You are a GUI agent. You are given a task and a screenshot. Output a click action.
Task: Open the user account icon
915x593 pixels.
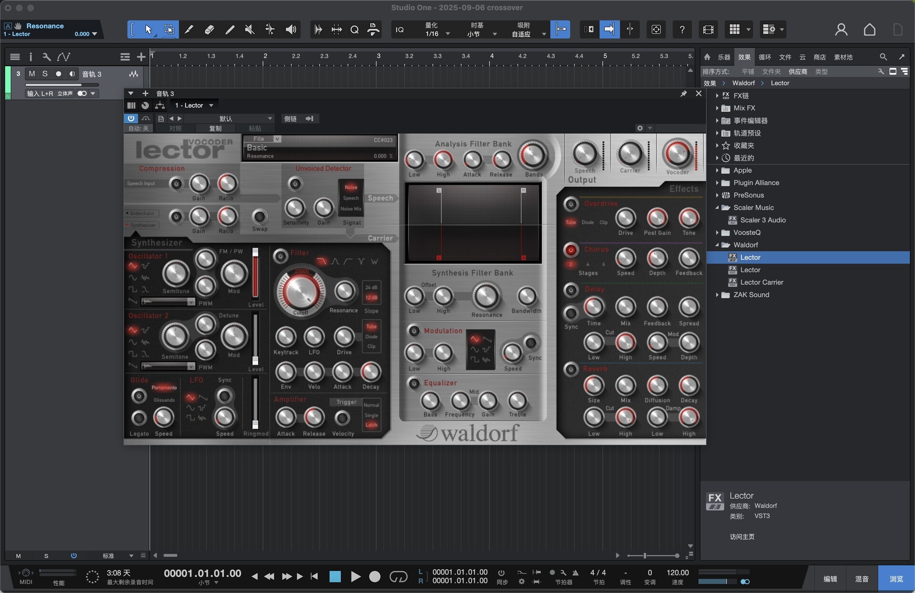[x=841, y=30]
